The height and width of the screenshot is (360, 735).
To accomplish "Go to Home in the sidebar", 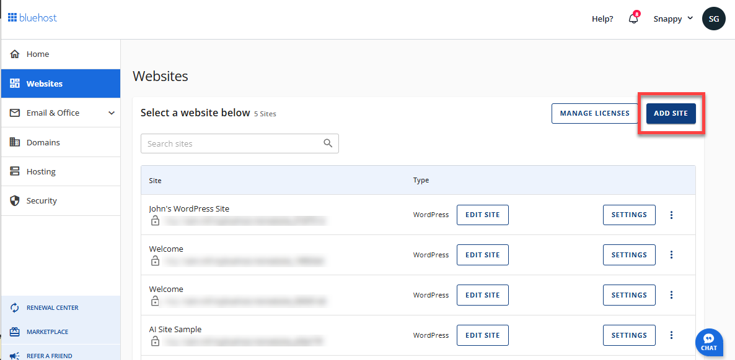I will click(61, 54).
